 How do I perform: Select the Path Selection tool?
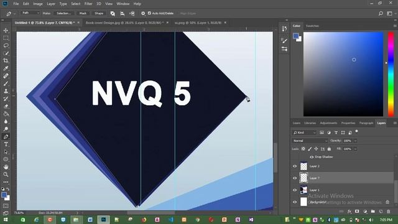(x=6, y=152)
